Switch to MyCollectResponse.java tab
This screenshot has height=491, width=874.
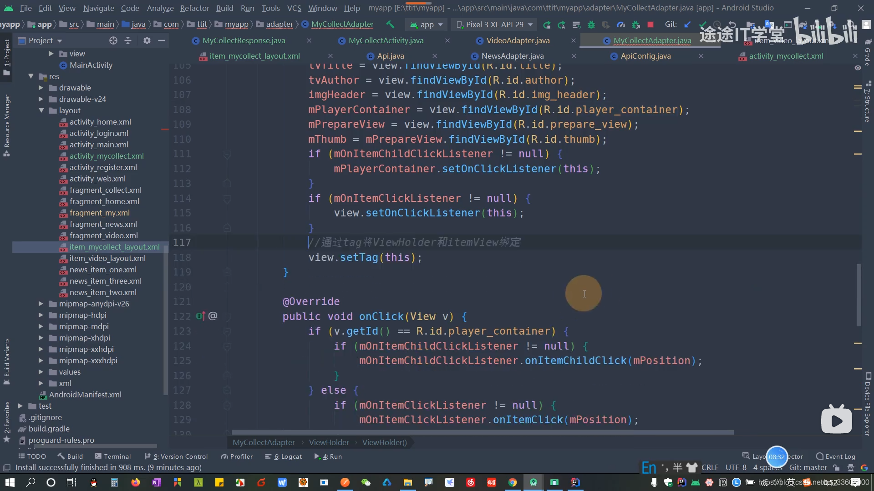click(244, 40)
